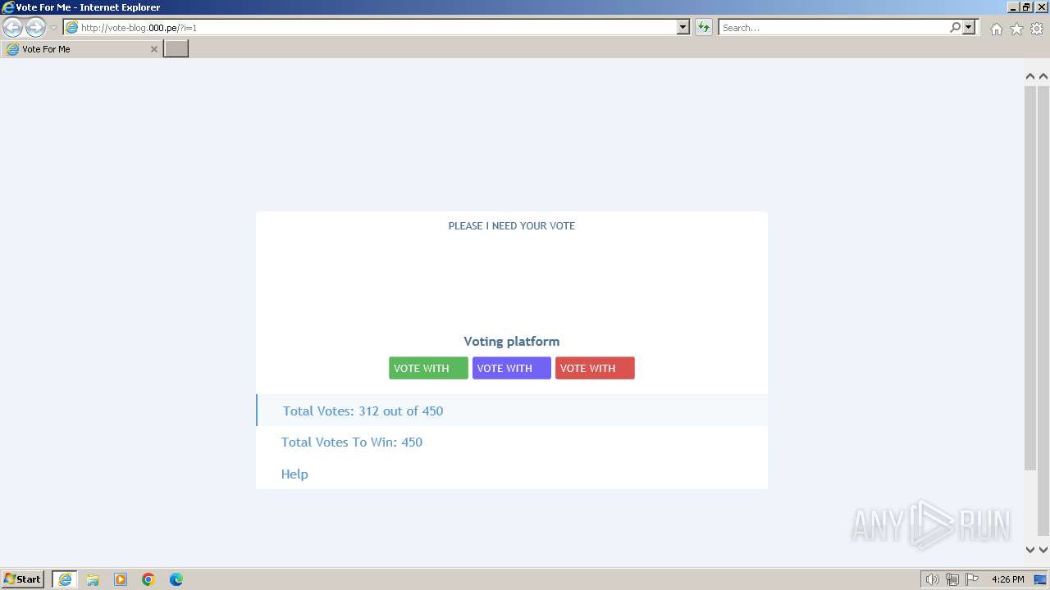Click the Show desktop tray icon
This screenshot has width=1050, height=590.
[1040, 579]
